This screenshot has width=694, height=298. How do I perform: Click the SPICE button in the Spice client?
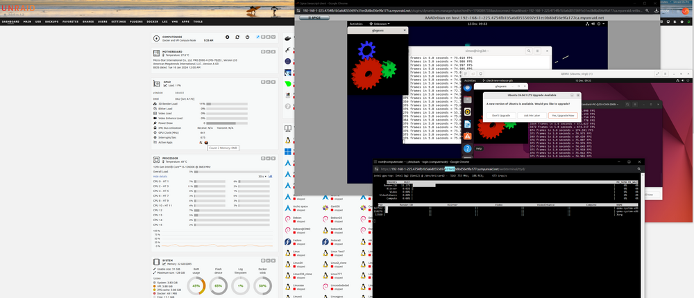tap(314, 18)
